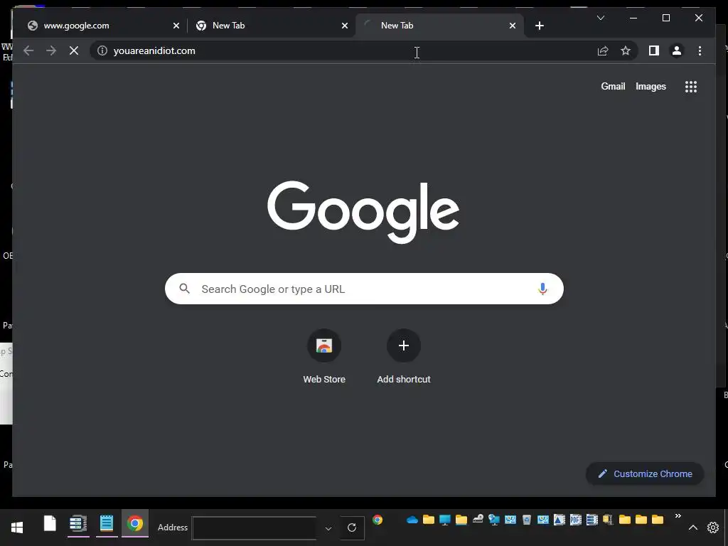This screenshot has width=728, height=546.
Task: Open a new tab with plus button
Action: click(539, 26)
